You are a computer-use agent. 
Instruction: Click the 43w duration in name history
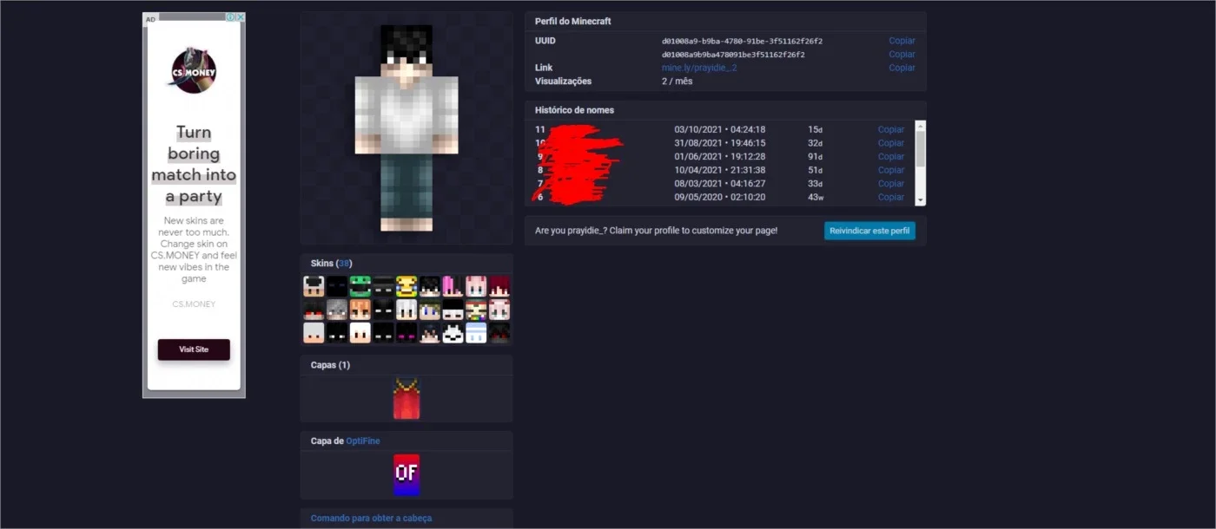coord(816,197)
